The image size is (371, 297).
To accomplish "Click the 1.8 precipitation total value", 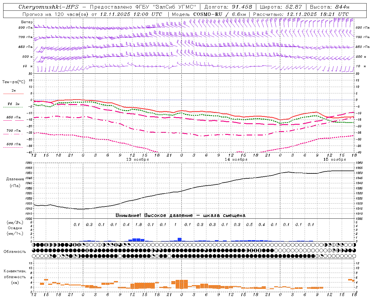I will pos(139,224).
